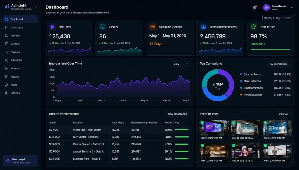Screen dimensions: 299x170
Task: Click the teal Brand Awareness legend dot
Action: click(241, 88)
